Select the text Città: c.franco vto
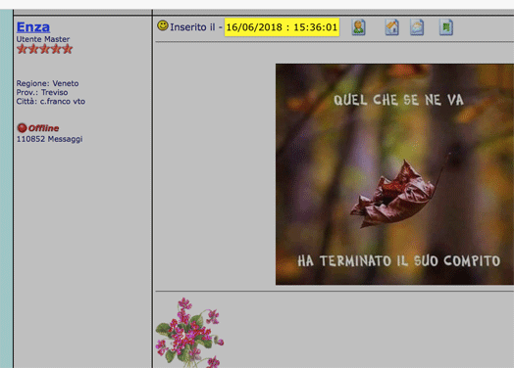Image resolution: width=514 pixels, height=368 pixels. (51, 102)
